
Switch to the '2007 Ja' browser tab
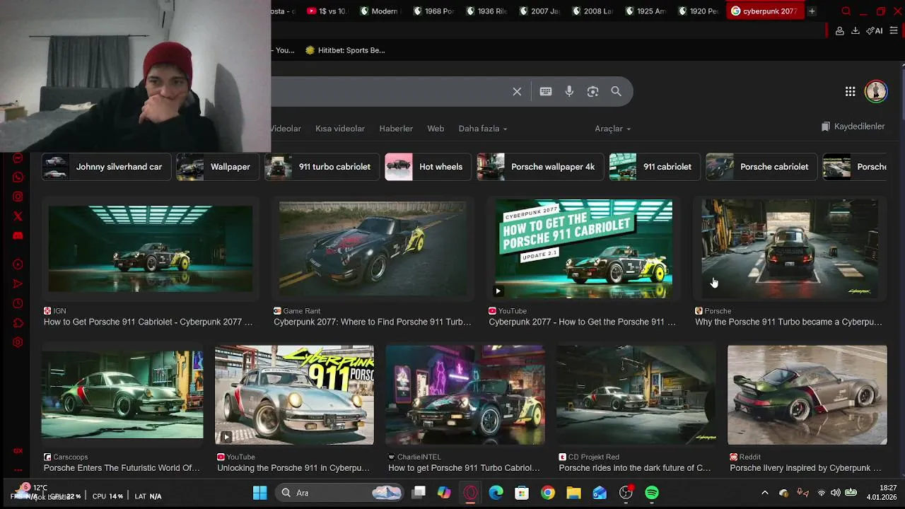coord(539,11)
